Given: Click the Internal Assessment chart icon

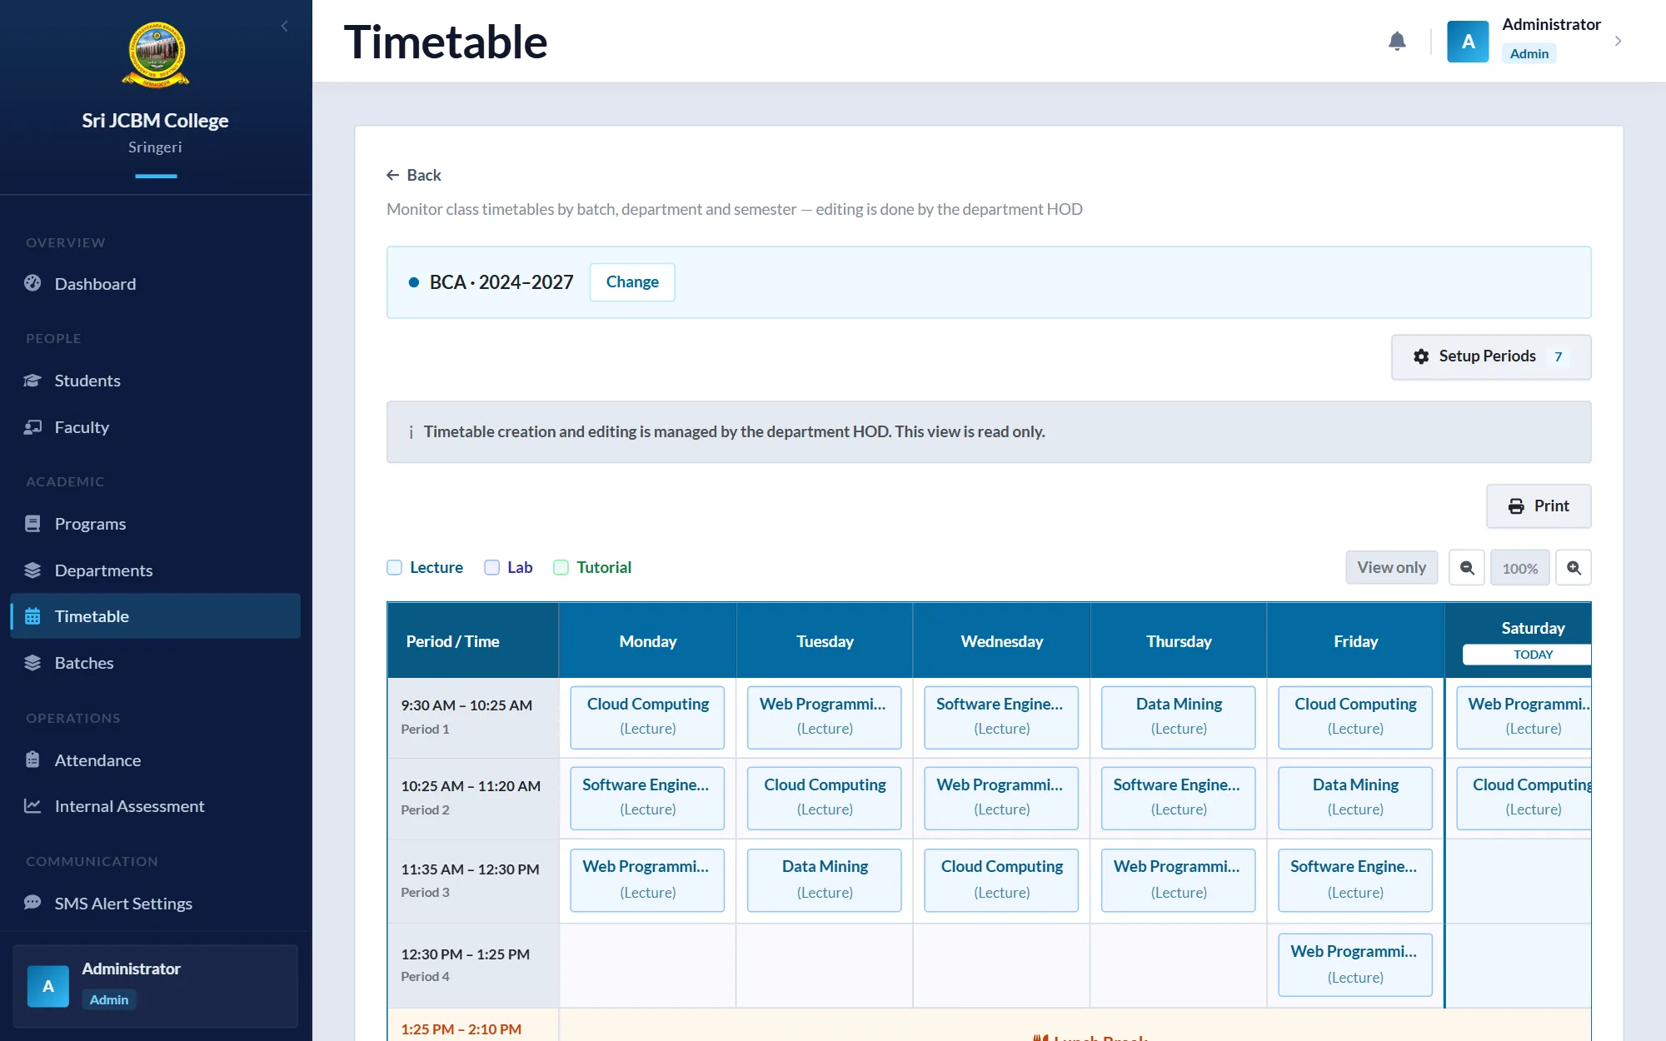Looking at the screenshot, I should pos(32,806).
